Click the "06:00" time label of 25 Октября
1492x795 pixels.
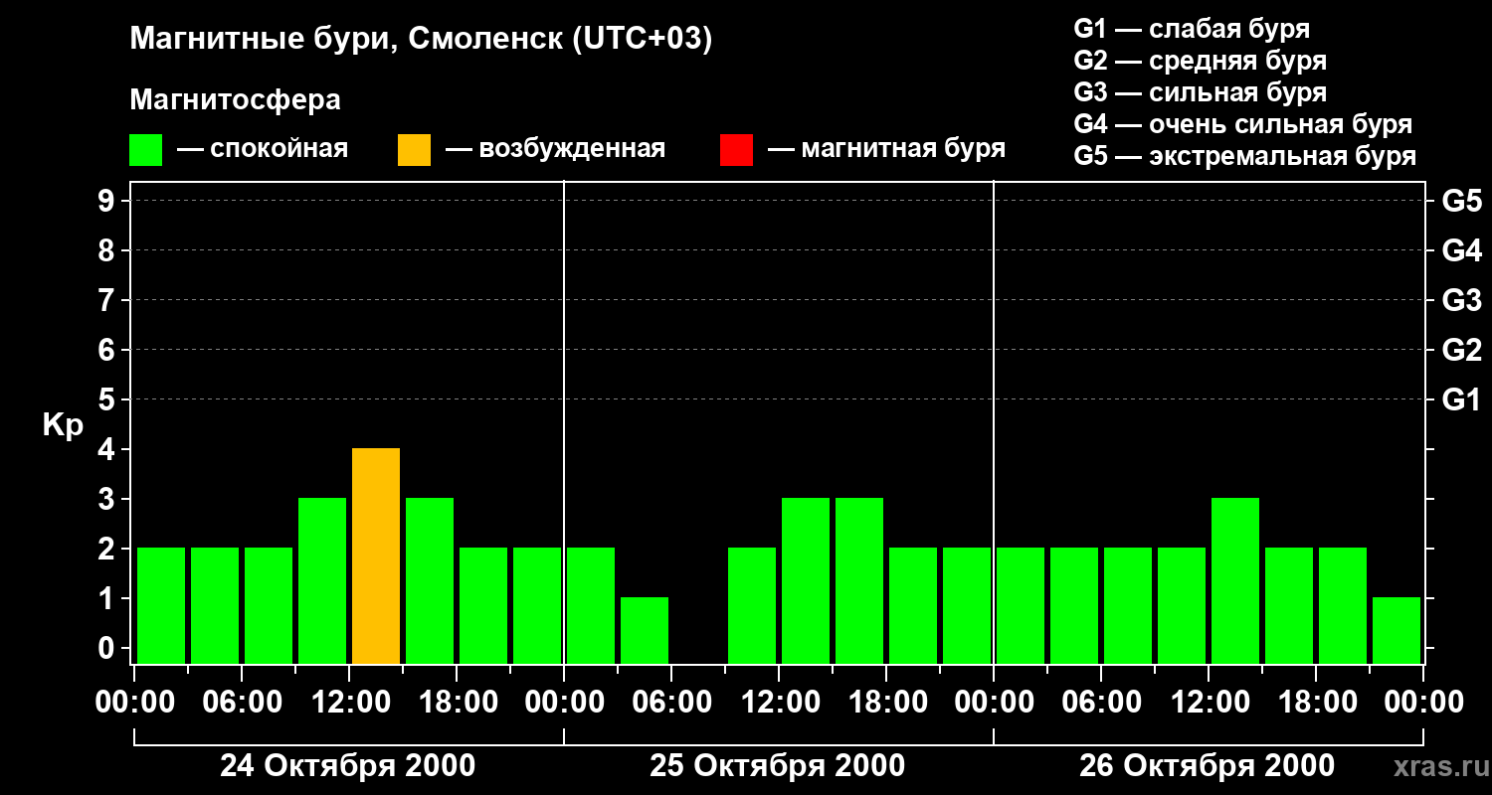click(x=671, y=703)
